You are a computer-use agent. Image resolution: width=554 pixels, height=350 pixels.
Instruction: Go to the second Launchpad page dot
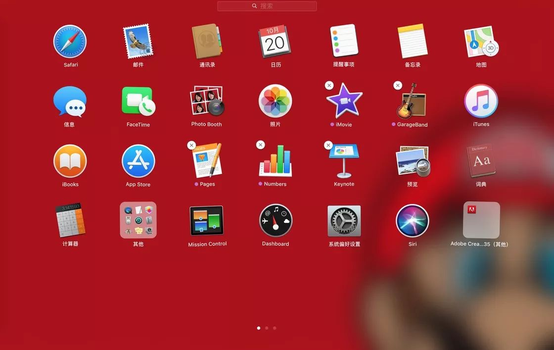coord(267,328)
